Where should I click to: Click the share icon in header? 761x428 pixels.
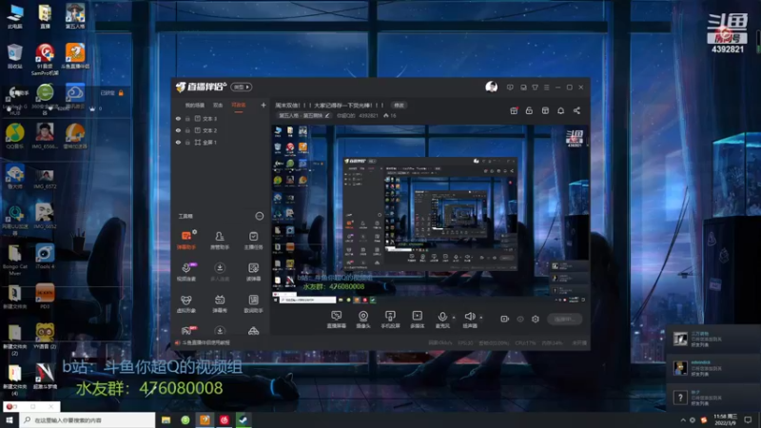click(x=576, y=110)
